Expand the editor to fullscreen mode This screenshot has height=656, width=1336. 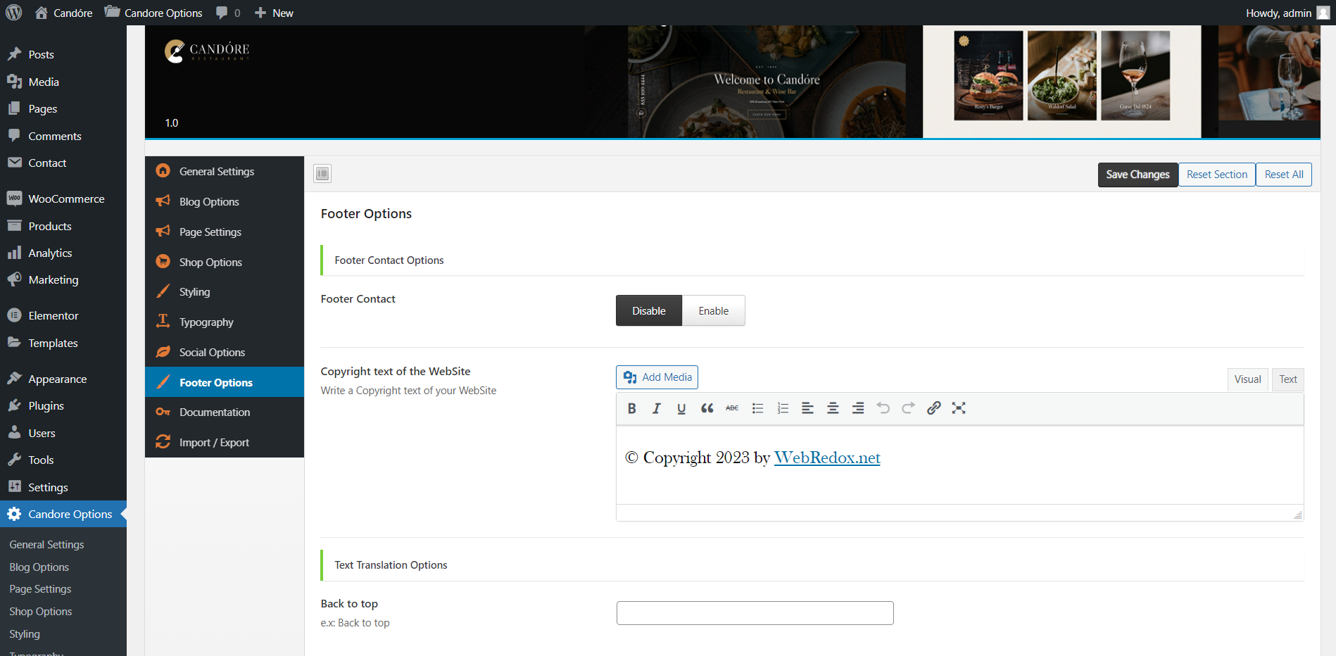pos(959,408)
